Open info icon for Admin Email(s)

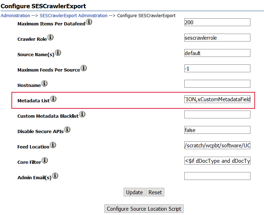(x=55, y=176)
